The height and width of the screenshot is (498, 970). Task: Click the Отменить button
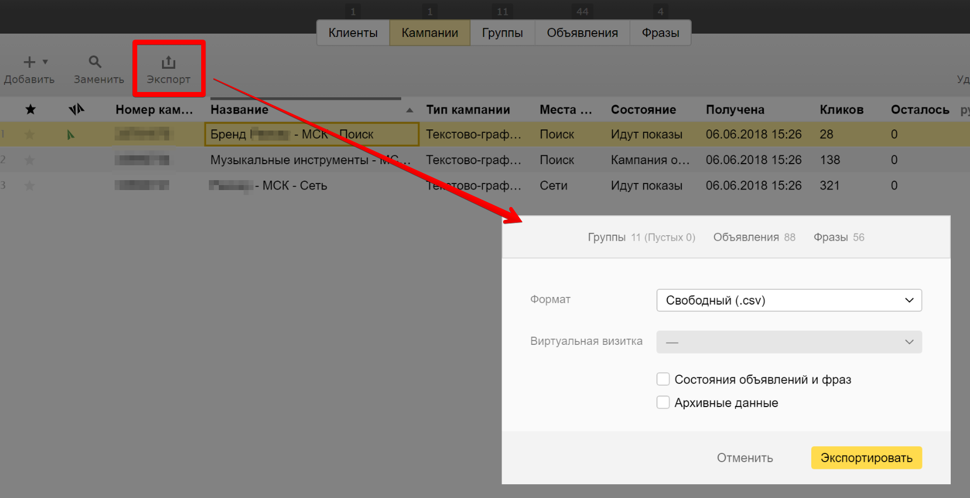[x=745, y=458]
